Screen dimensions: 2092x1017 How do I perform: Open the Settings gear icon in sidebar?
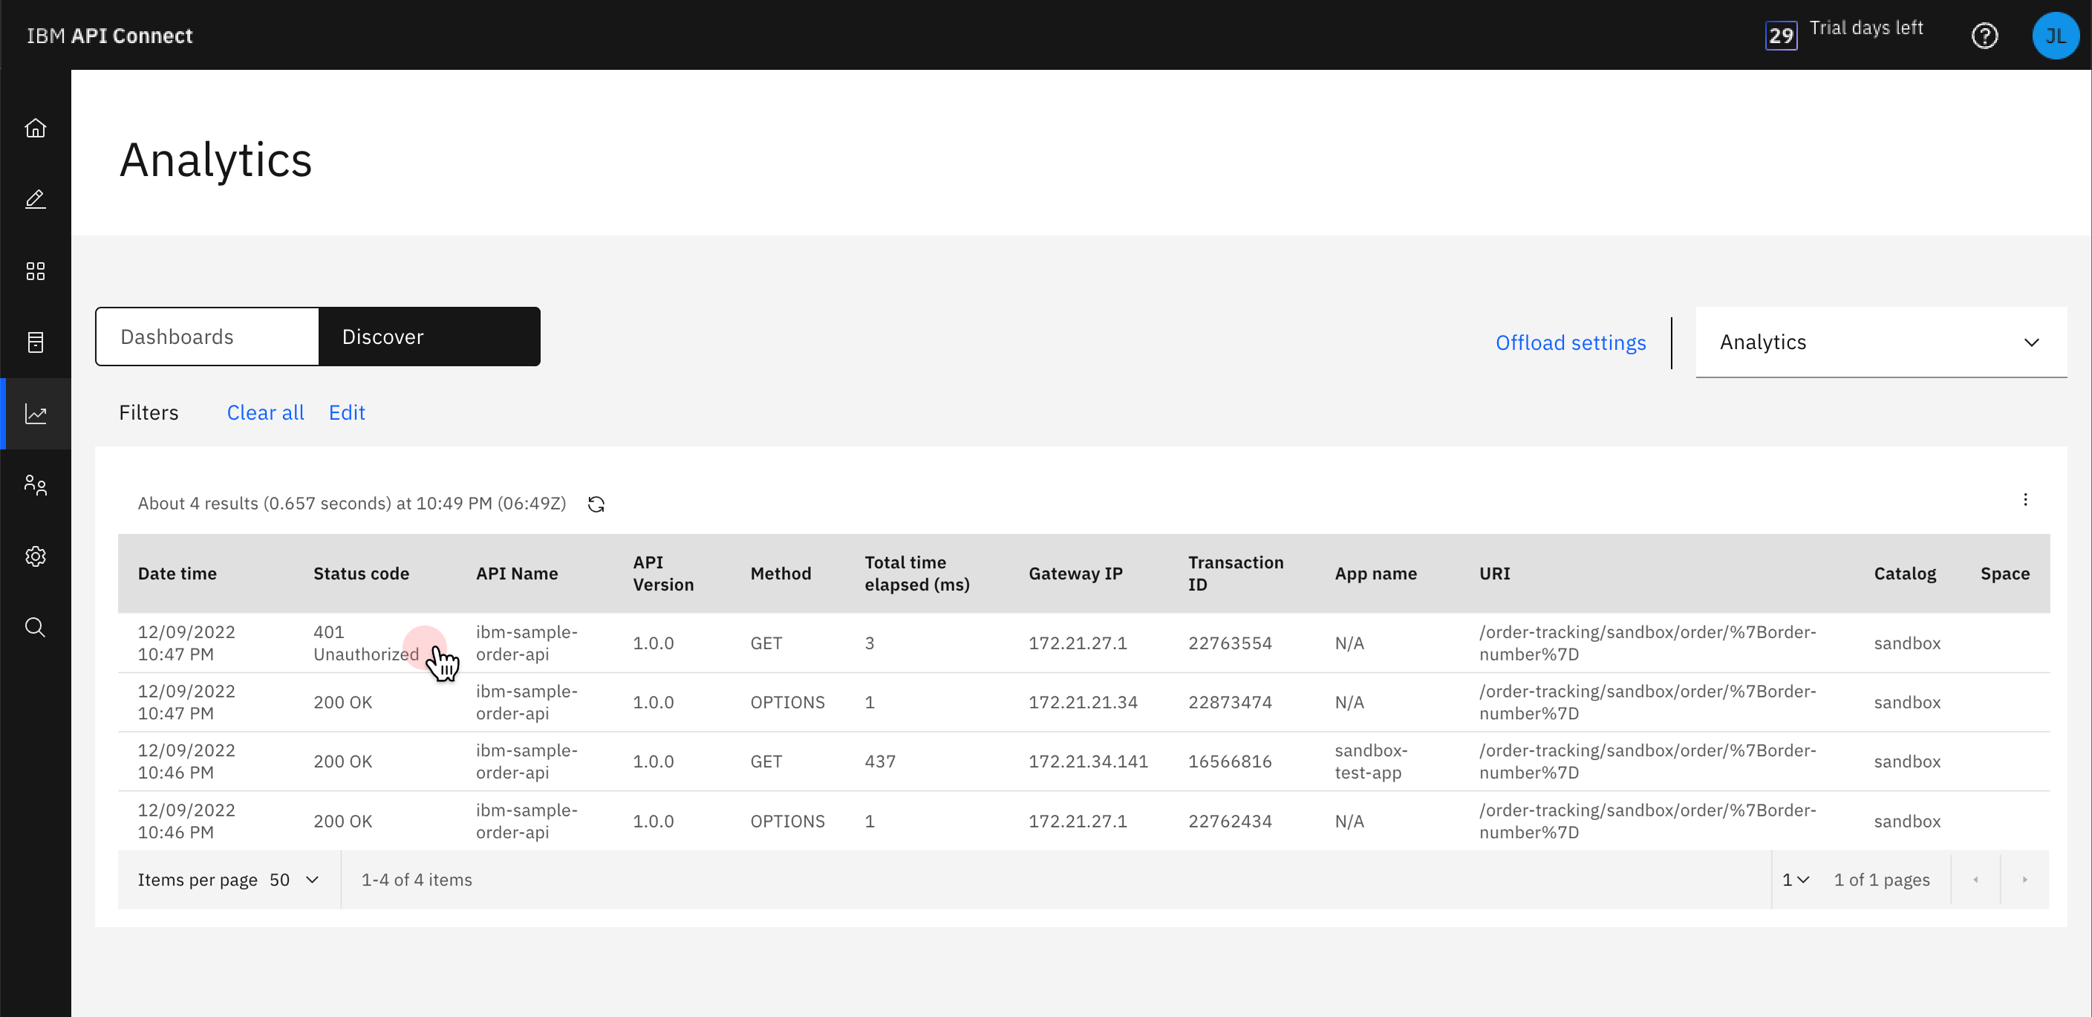[35, 556]
